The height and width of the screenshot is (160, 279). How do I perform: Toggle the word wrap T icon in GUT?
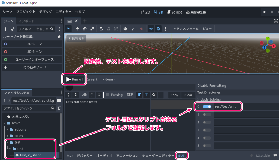(146, 95)
